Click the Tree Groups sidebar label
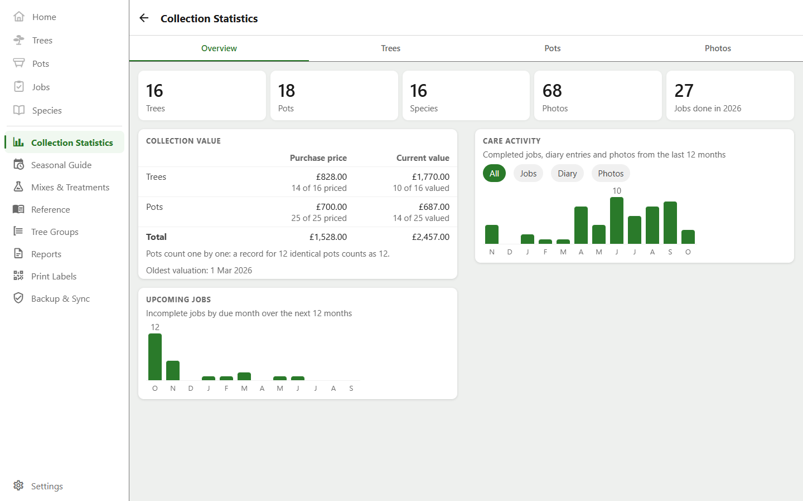803x501 pixels. 55,232
